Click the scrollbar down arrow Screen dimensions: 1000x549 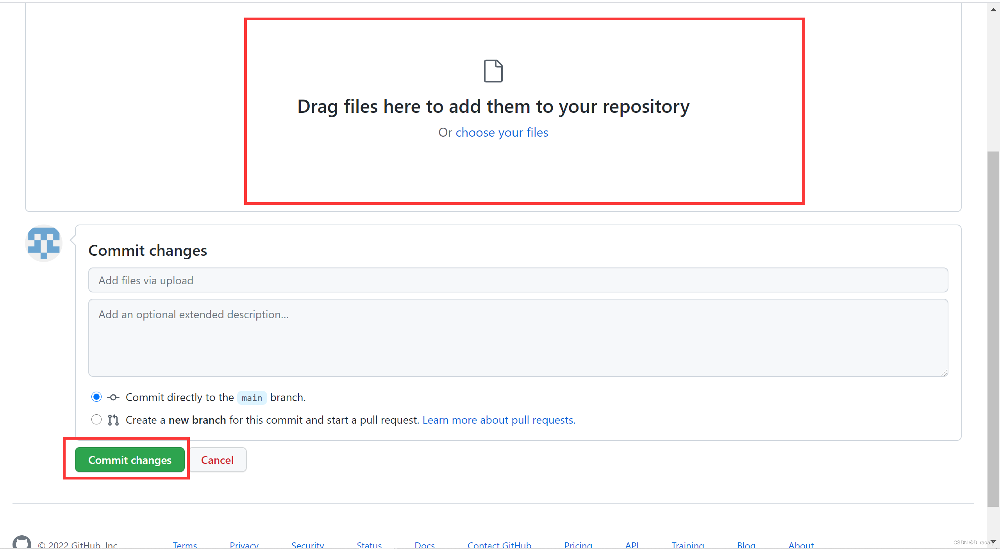pos(993,542)
